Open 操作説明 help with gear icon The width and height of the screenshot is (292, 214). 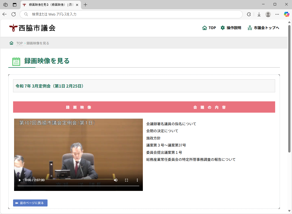[x=231, y=28]
